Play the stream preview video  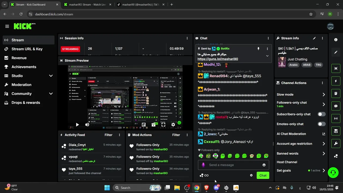pos(77,125)
